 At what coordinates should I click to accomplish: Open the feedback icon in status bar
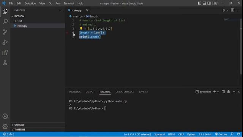pos(232,134)
